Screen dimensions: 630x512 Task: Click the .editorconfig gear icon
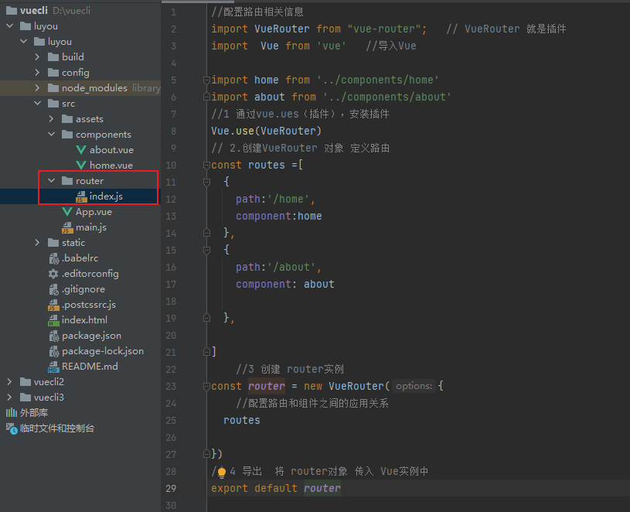pyautogui.click(x=53, y=274)
